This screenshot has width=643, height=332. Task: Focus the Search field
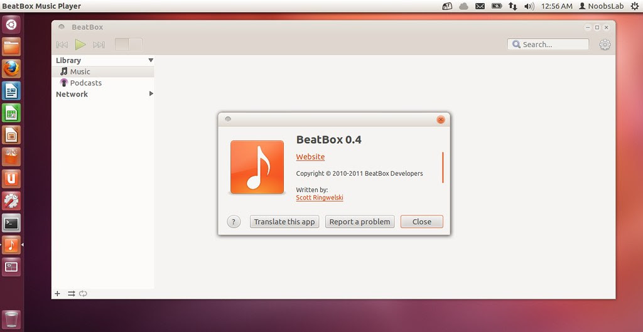548,45
